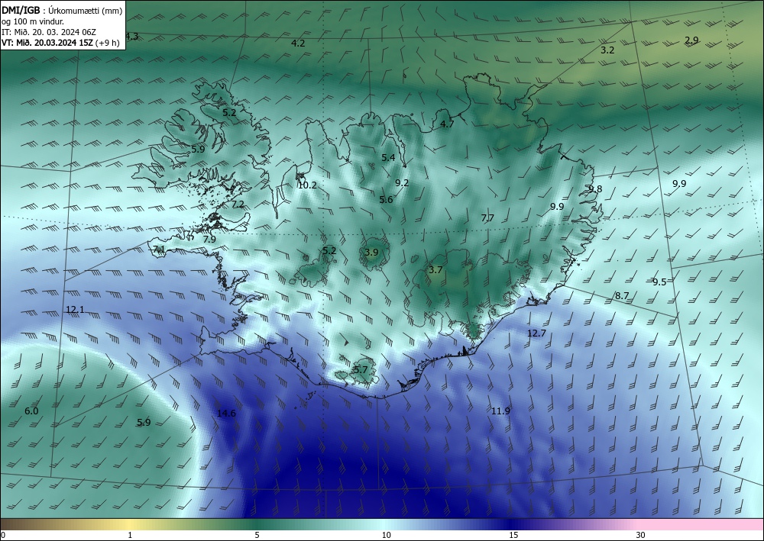Click the 10.2 value label
The image size is (764, 541).
(307, 185)
